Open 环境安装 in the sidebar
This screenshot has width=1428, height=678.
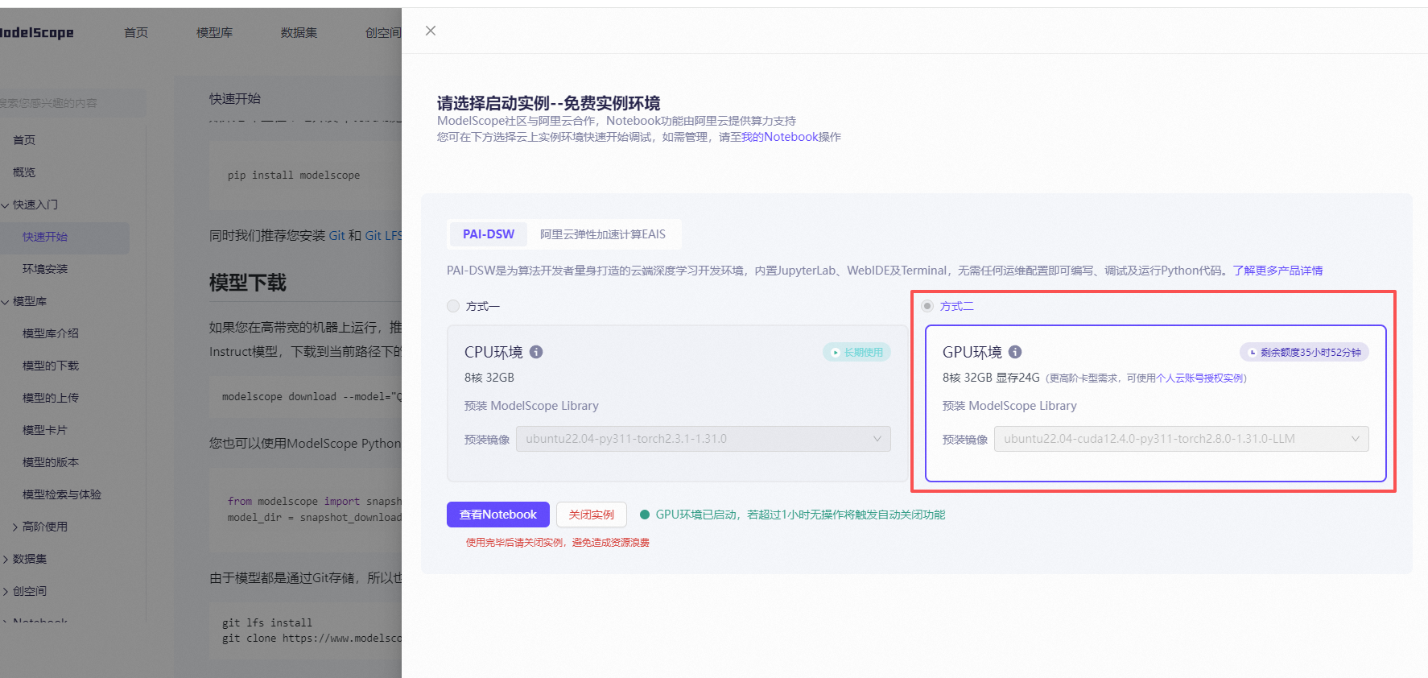pos(45,269)
